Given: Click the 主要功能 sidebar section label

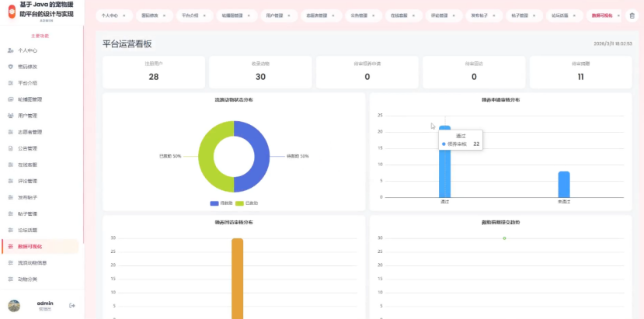Looking at the screenshot, I should 40,36.
